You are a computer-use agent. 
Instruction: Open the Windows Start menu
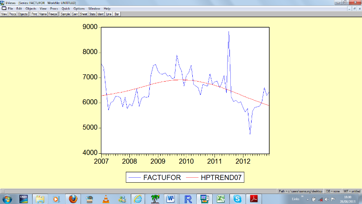(7, 199)
